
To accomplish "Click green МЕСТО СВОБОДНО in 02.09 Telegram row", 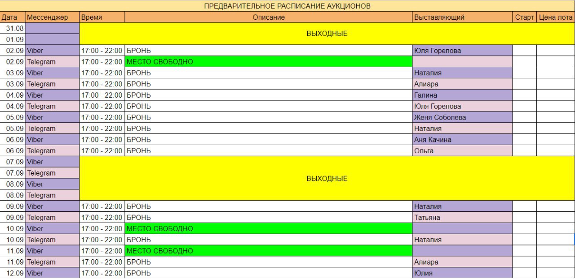I will (269, 62).
